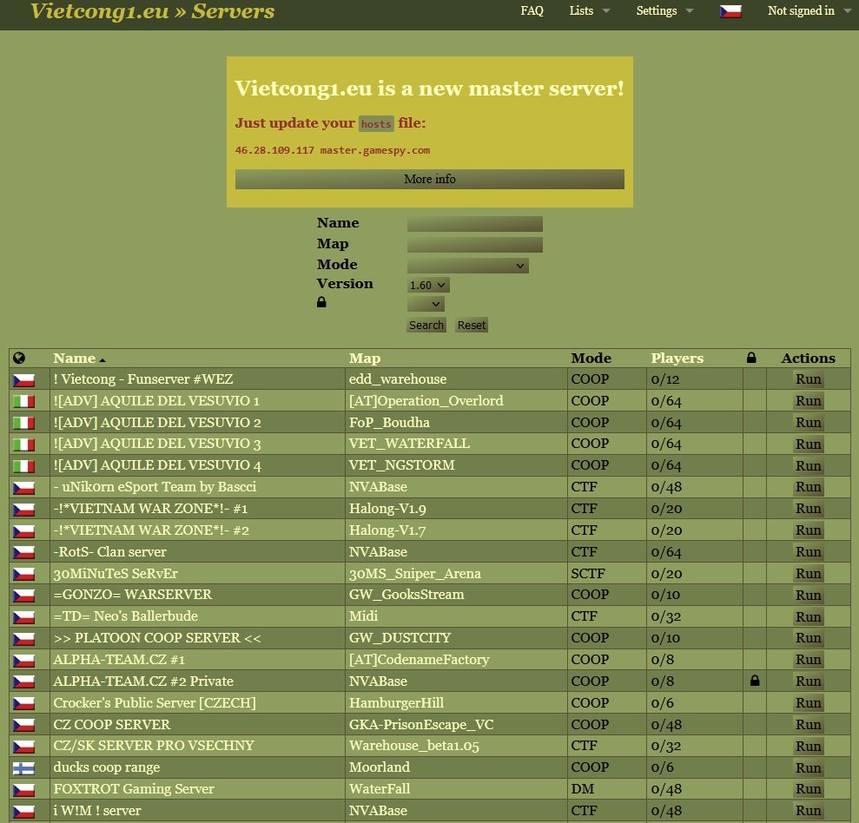Click the More info button

pyautogui.click(x=429, y=179)
